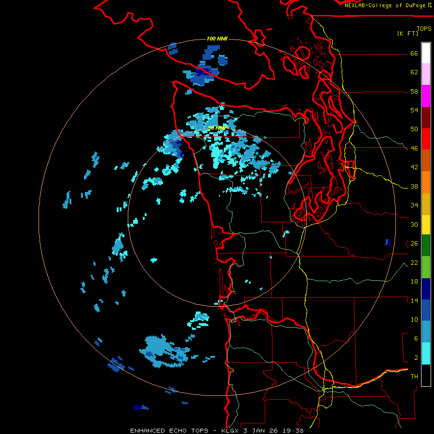Click the light pink 62 kft legend band

426,74
